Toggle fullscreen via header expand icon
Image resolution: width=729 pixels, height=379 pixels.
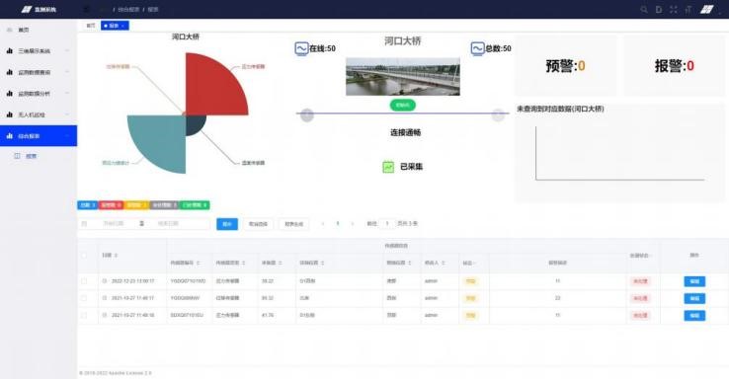coord(674,9)
